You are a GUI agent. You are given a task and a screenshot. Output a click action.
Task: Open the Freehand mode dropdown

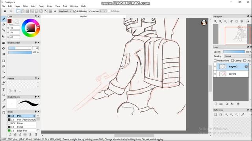[x=65, y=11]
